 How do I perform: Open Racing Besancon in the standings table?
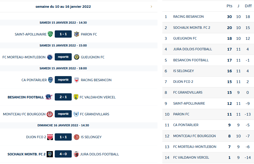(x=188, y=17)
